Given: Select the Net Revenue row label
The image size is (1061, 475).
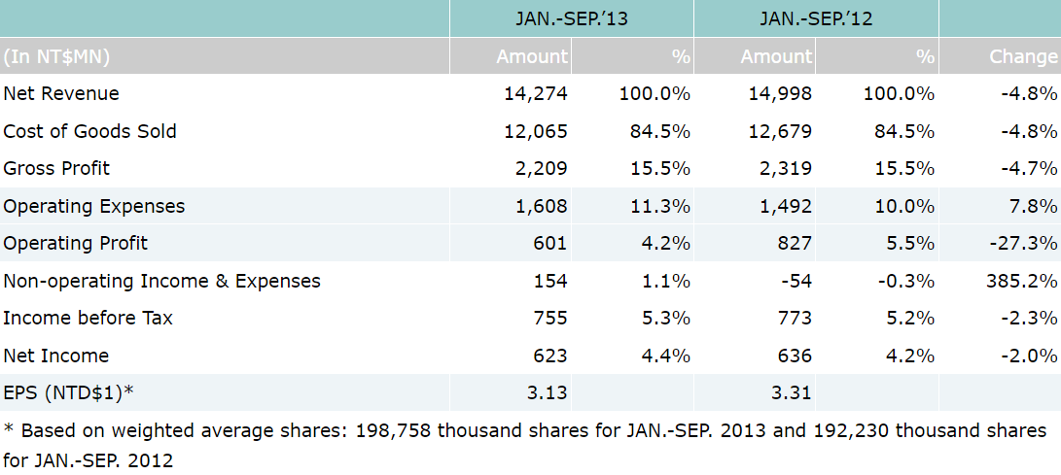Looking at the screenshot, I should [61, 93].
